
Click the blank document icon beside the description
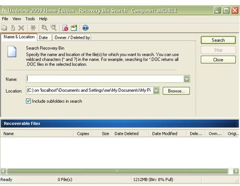(12, 51)
